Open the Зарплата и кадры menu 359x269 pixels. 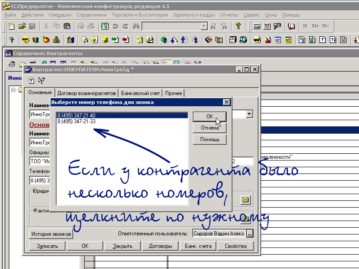pyautogui.click(x=194, y=15)
